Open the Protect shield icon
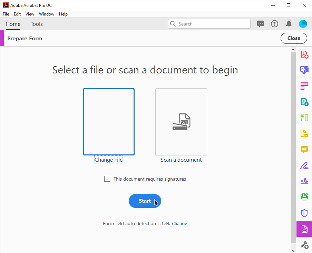Image resolution: width=312 pixels, height=253 pixels. (304, 213)
